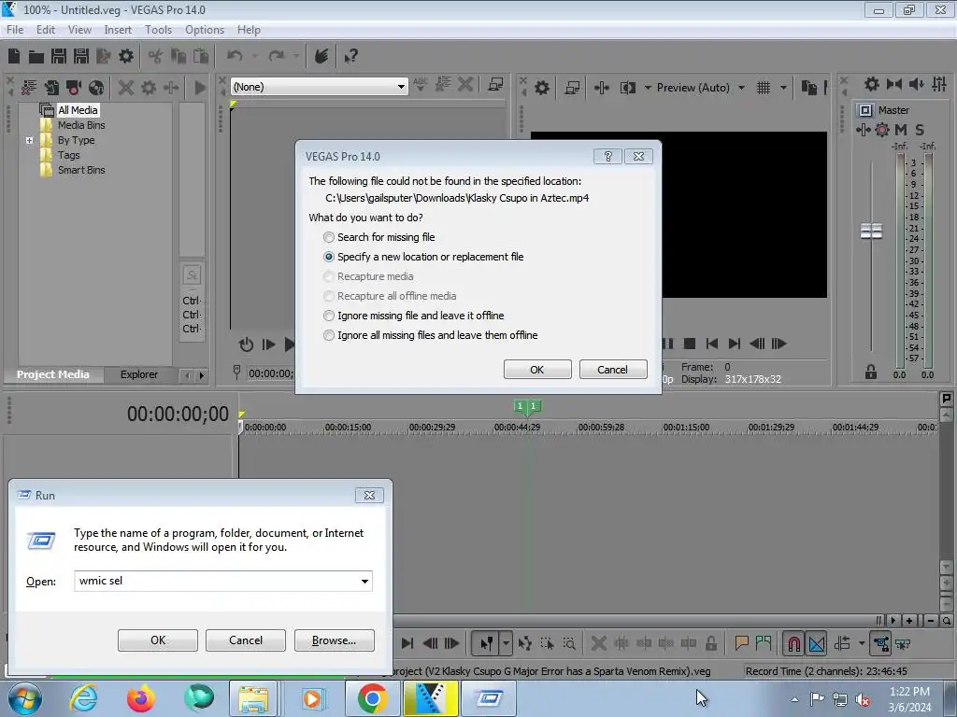Click the Redo arrow in the toolbar

click(x=277, y=56)
